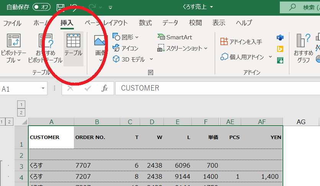Switch to the ページ レイアウト tab
320x186 pixels.
click(106, 23)
